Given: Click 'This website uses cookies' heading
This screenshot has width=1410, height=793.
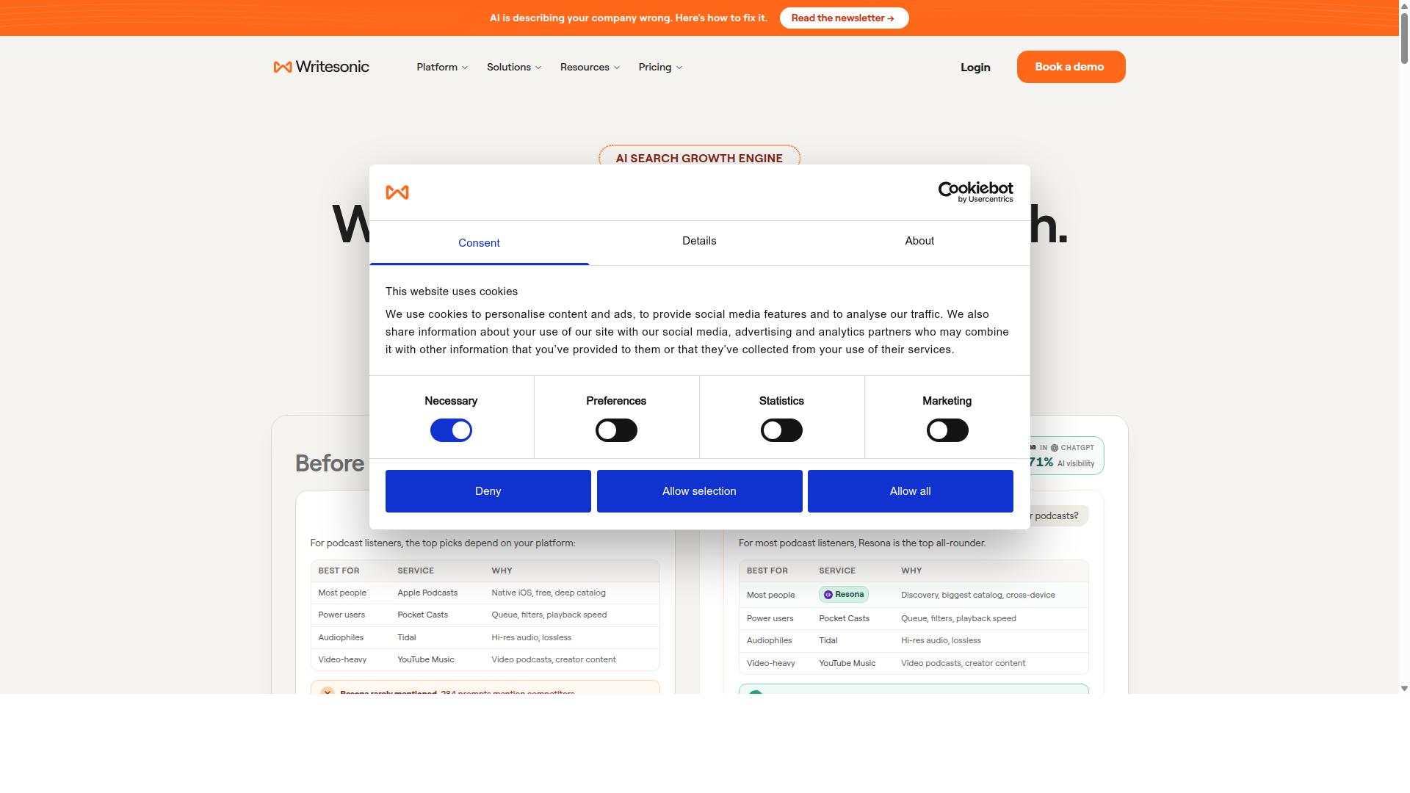Looking at the screenshot, I should (452, 292).
